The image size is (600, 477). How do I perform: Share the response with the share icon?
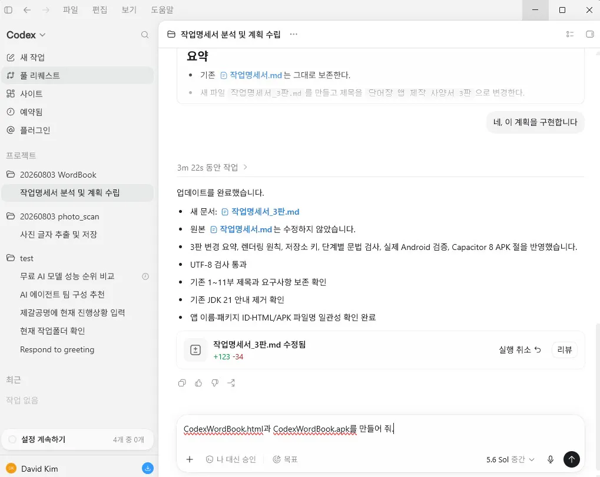[231, 383]
